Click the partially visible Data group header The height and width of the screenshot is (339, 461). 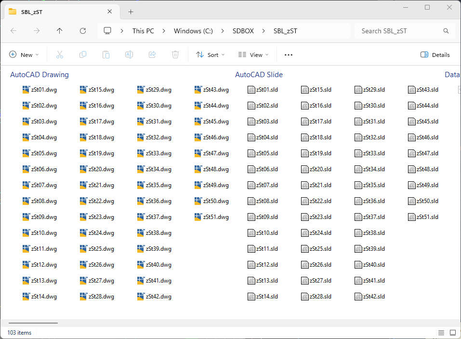[452, 74]
